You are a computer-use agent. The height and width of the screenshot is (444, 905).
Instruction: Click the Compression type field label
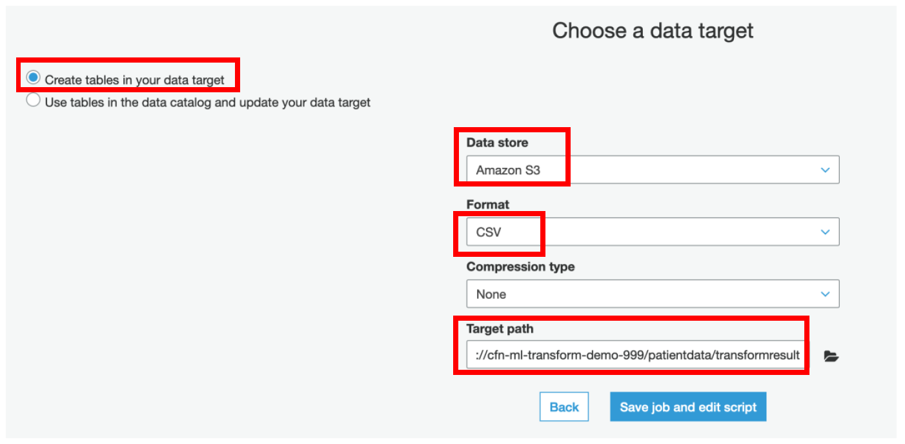coord(520,267)
